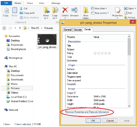Click Apply in Properties dialog
137x127 pixels.
(x=127, y=121)
